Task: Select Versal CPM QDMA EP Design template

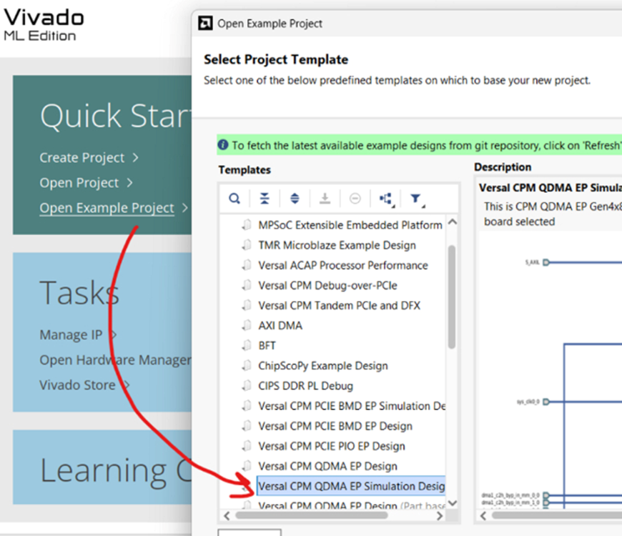Action: pyautogui.click(x=327, y=466)
